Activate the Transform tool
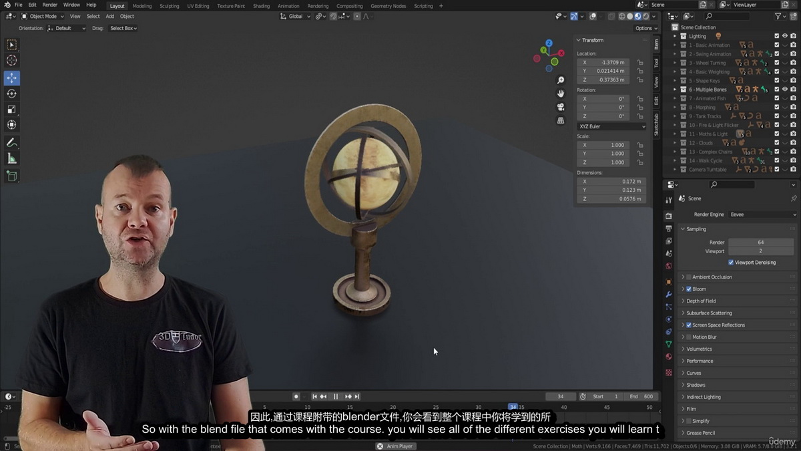The image size is (801, 451). coord(11,125)
